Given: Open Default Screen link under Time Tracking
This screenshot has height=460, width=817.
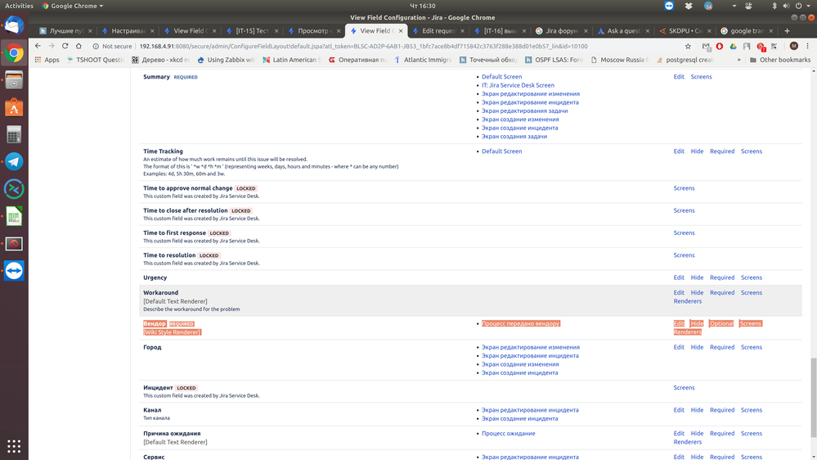Looking at the screenshot, I should (501, 151).
